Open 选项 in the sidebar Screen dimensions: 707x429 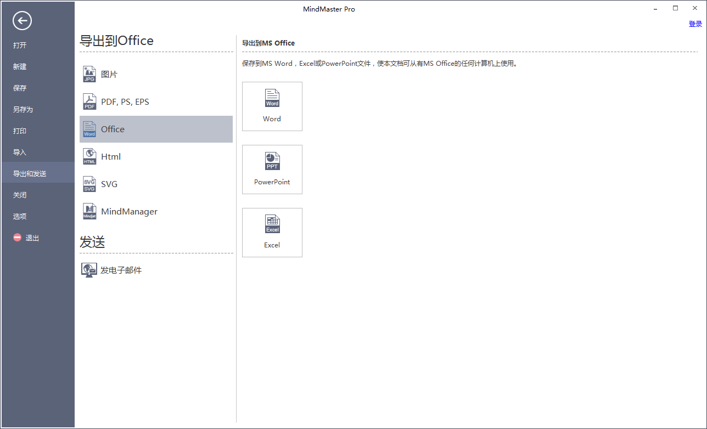[20, 216]
